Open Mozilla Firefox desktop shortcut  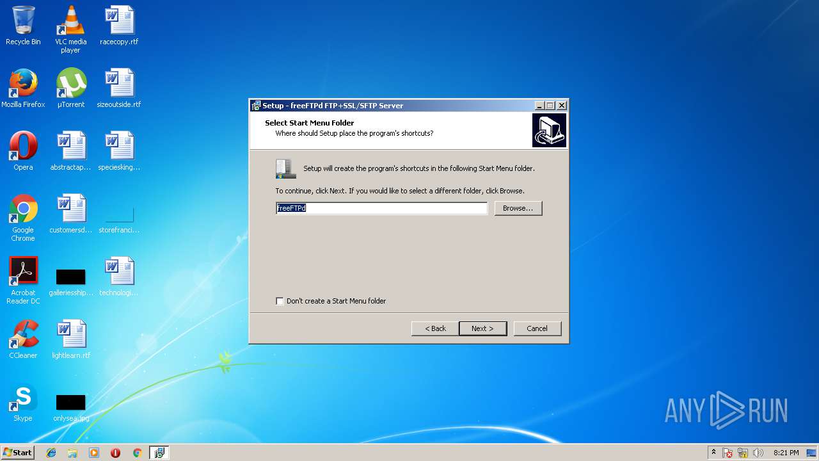[23, 88]
